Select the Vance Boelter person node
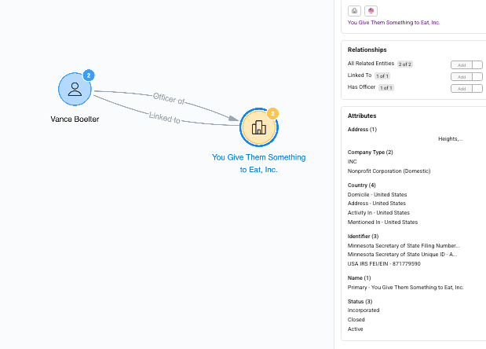 (x=75, y=89)
